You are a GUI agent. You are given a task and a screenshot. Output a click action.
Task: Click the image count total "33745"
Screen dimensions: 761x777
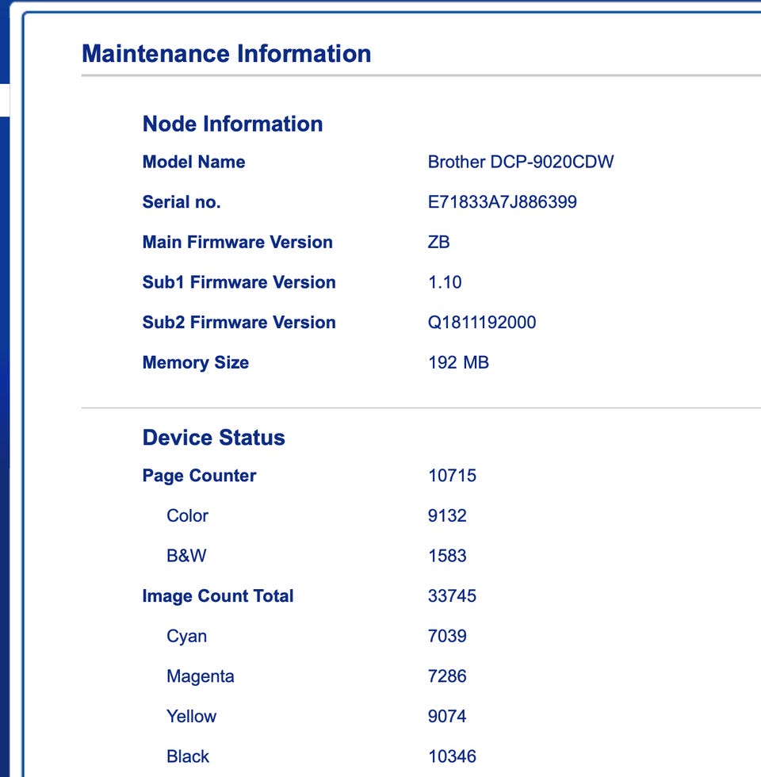[452, 596]
